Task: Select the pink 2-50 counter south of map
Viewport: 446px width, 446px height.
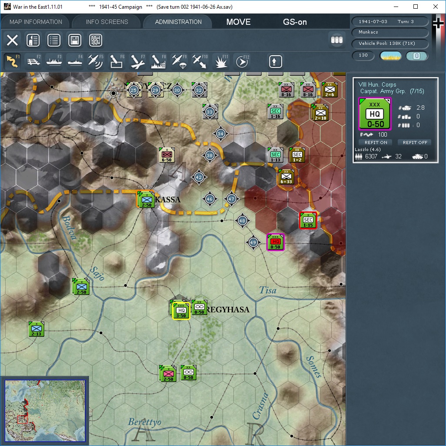Action: pyautogui.click(x=168, y=374)
